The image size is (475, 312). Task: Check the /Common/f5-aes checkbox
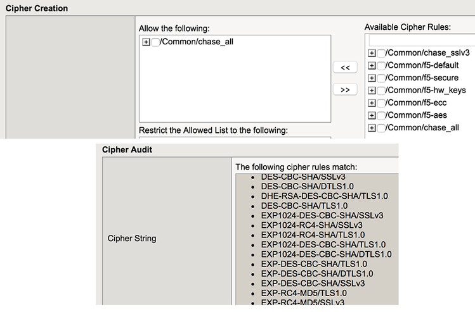[381, 115]
